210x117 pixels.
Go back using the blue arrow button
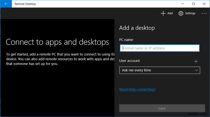[6, 4]
